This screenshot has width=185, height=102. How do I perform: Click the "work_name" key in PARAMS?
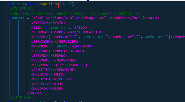click(x=122, y=37)
